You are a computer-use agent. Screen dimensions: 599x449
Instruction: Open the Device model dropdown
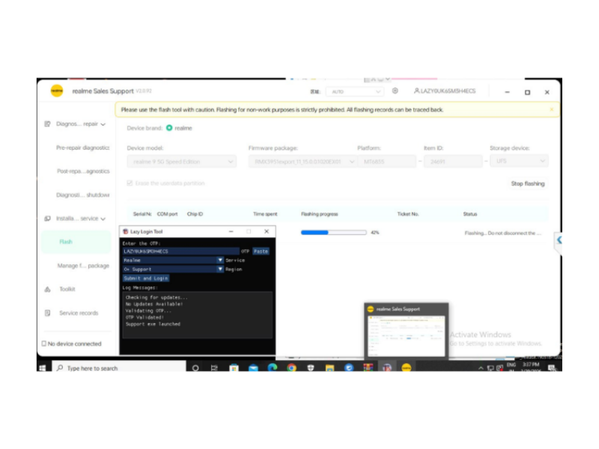pyautogui.click(x=182, y=162)
